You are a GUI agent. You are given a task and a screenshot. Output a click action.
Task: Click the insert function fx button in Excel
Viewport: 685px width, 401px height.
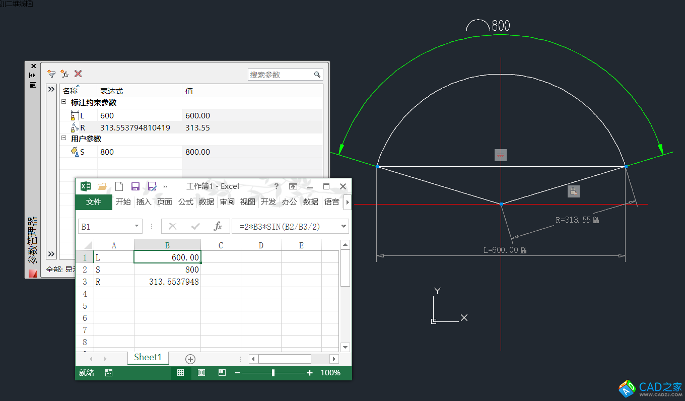(x=218, y=226)
